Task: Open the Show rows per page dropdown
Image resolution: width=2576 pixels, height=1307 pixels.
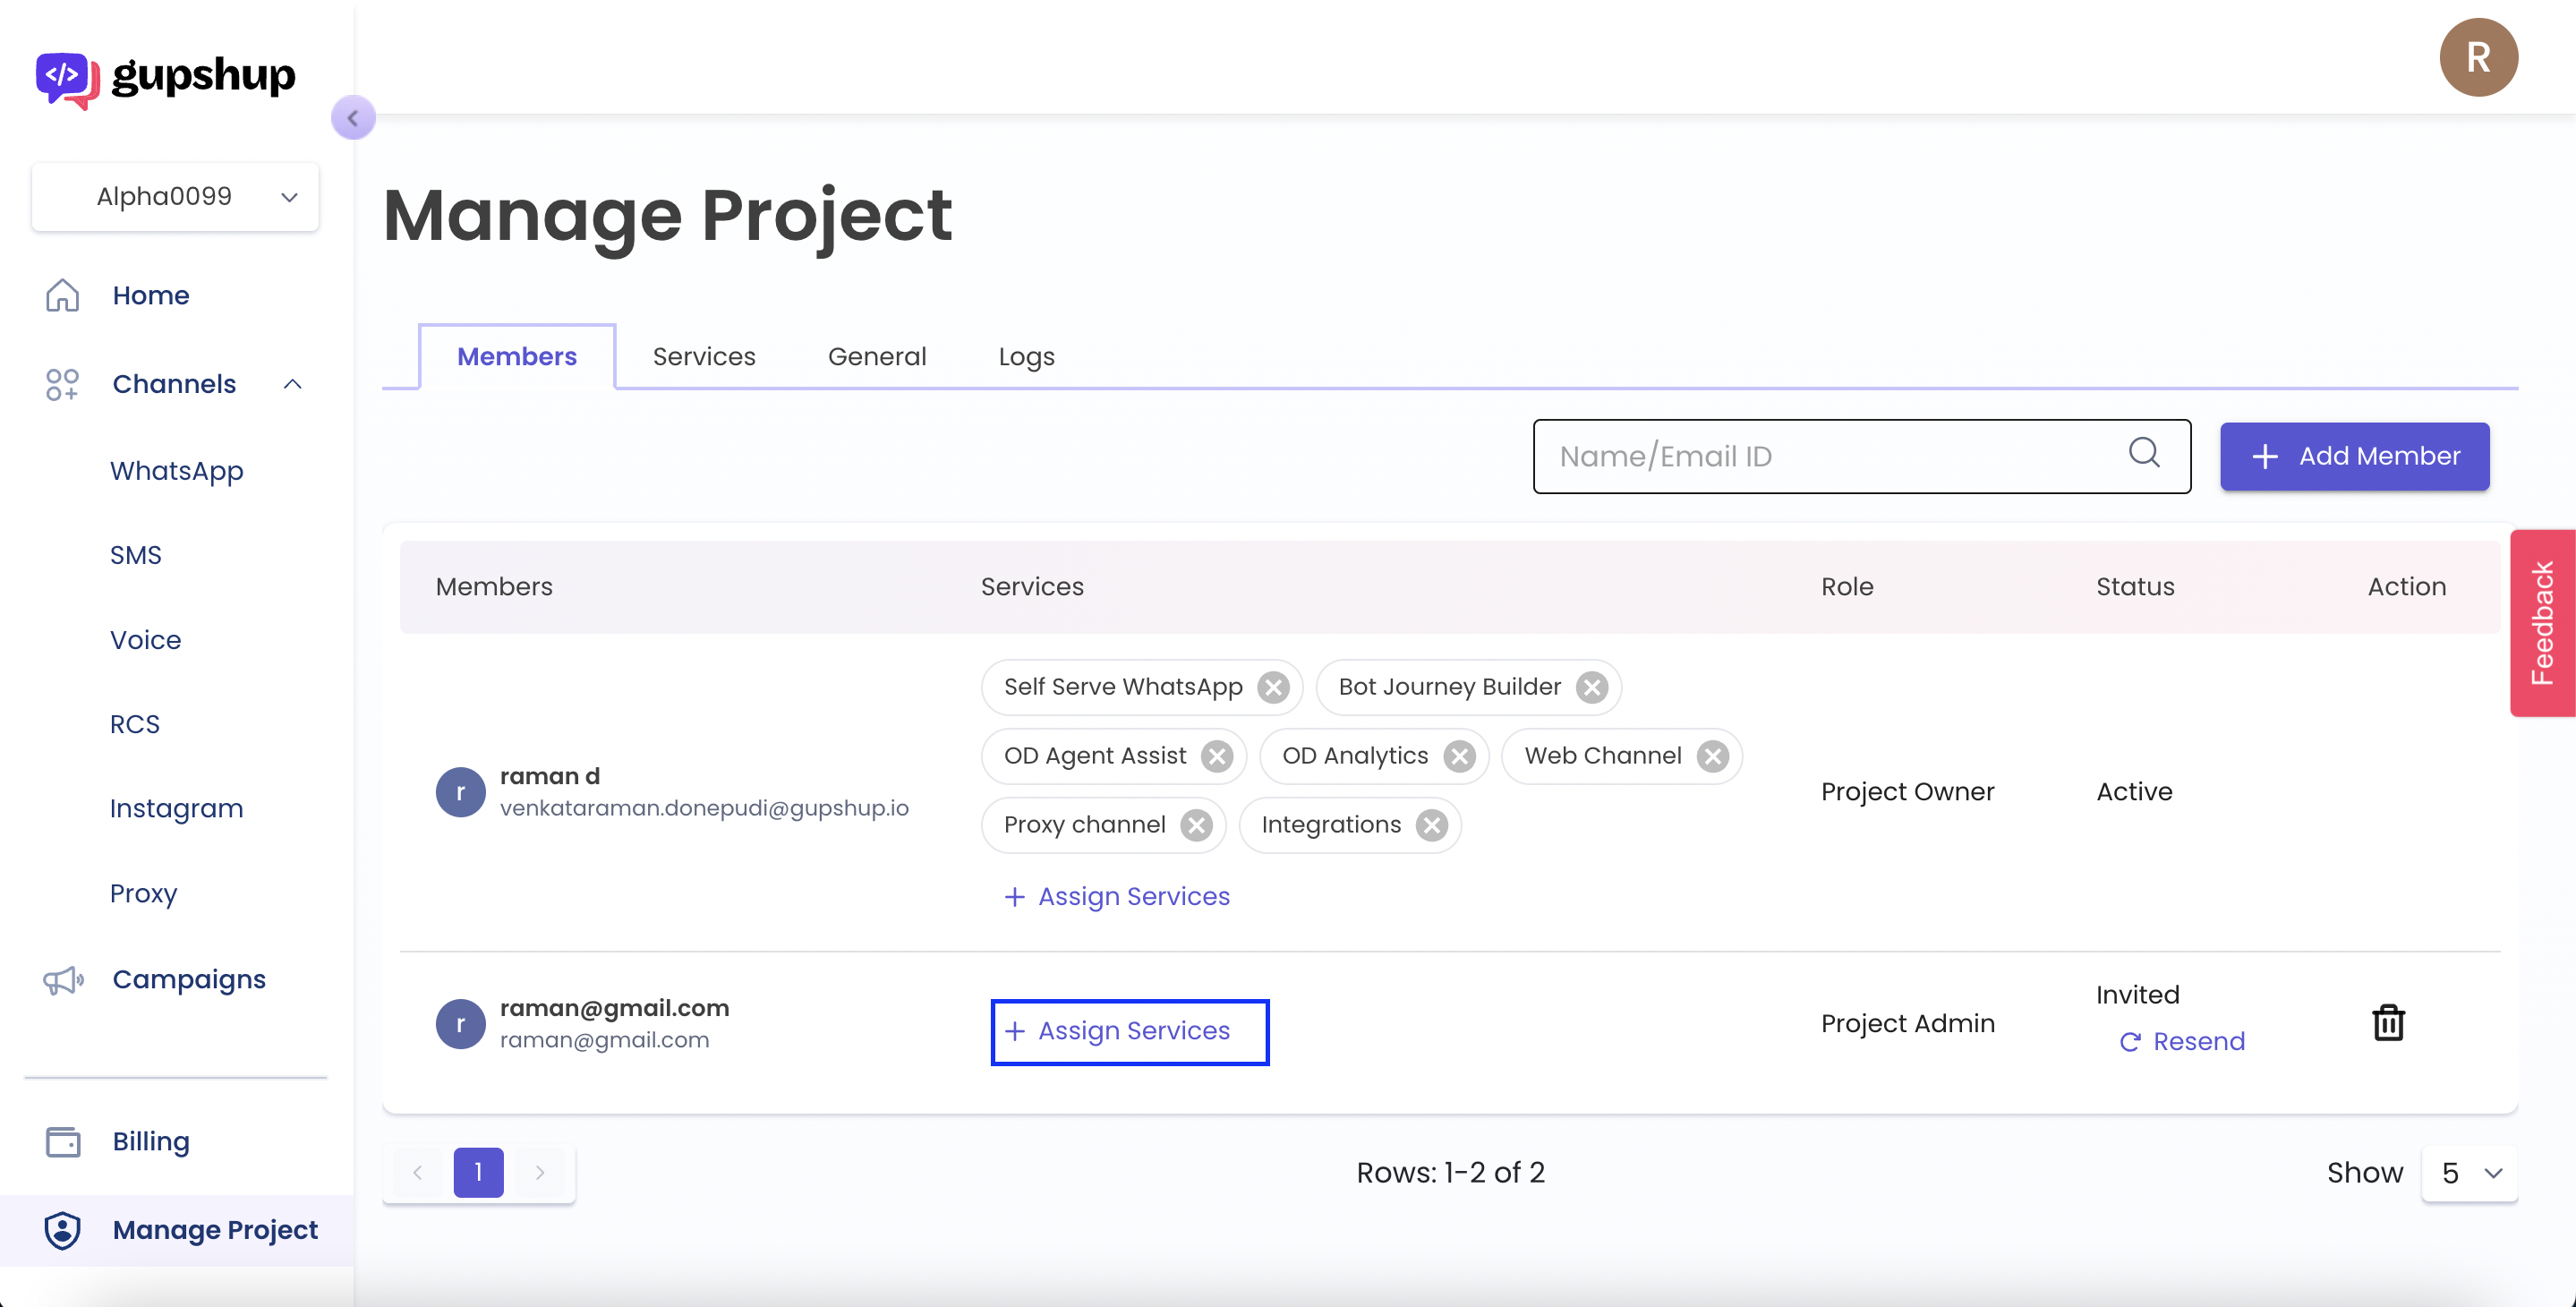Action: [x=2469, y=1173]
